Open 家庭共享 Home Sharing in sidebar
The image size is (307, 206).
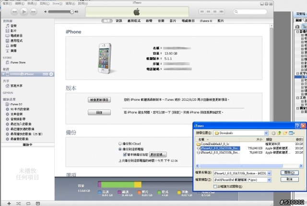point(14,86)
